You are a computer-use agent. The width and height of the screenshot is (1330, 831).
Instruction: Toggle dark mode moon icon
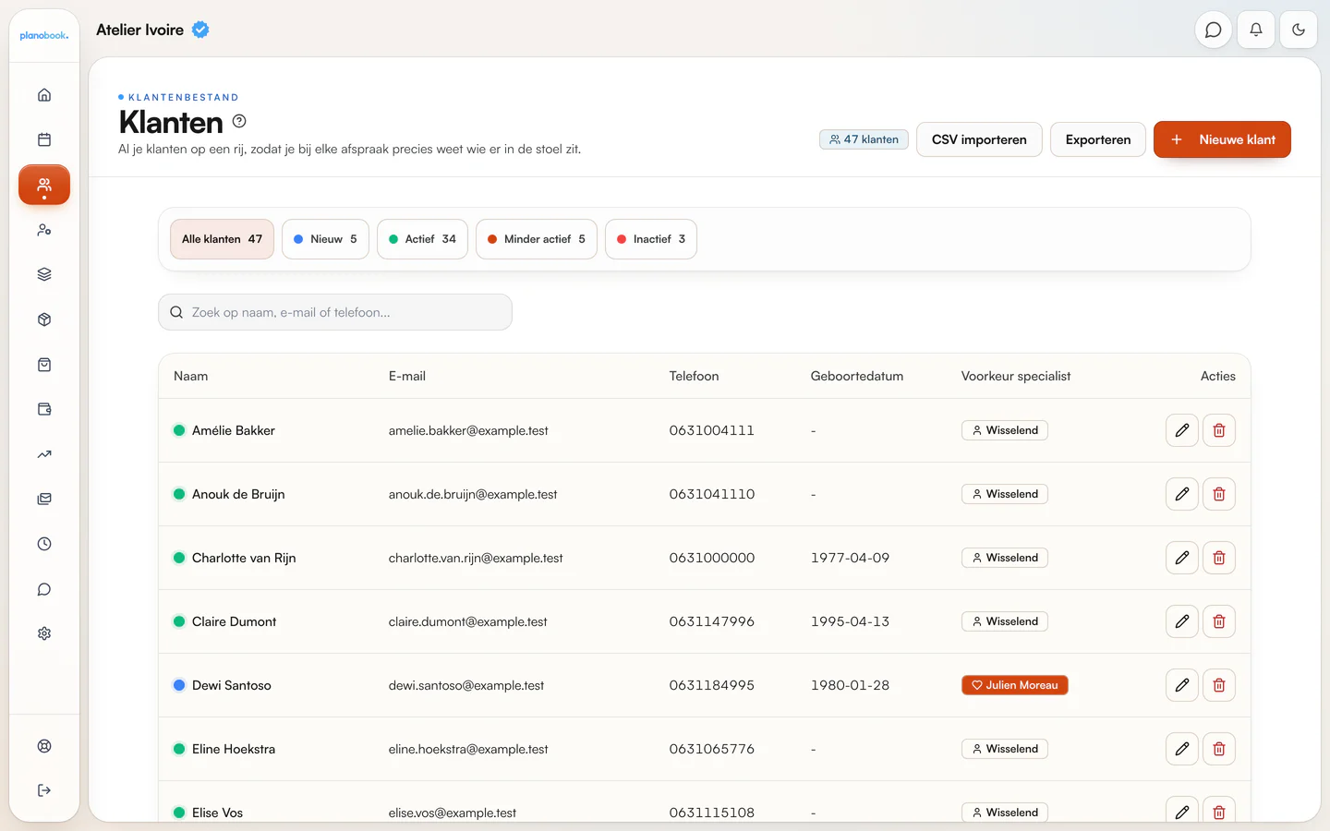(1299, 30)
